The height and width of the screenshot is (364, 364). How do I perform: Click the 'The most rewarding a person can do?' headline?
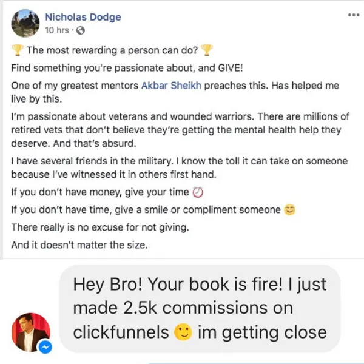click(112, 50)
